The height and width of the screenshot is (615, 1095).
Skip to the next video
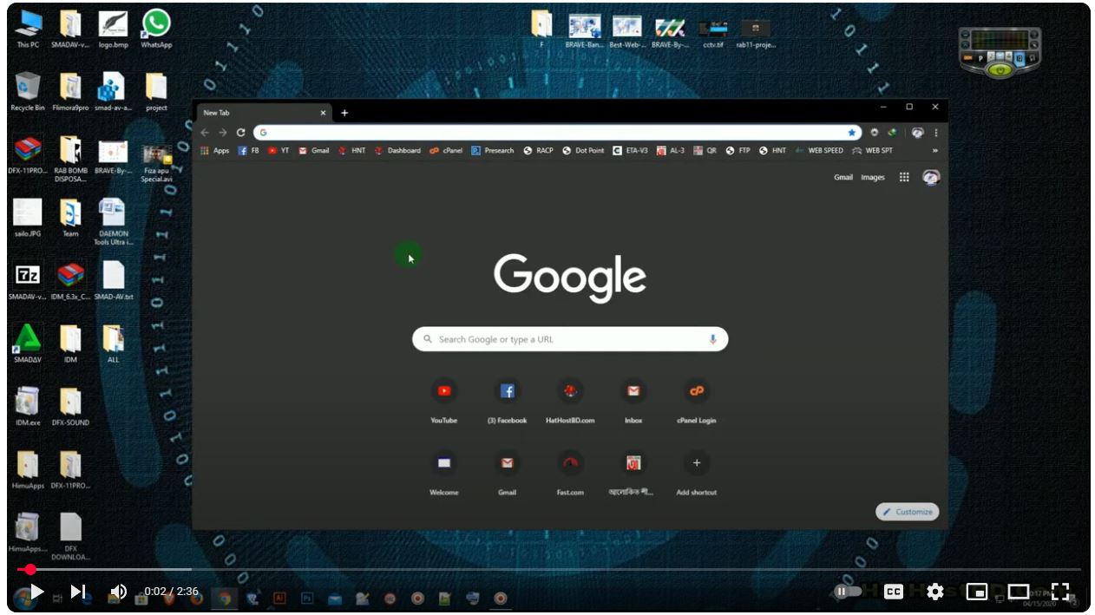point(78,592)
